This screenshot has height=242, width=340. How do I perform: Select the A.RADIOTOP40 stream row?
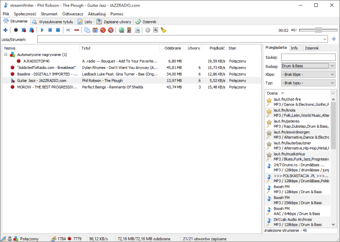point(132,61)
